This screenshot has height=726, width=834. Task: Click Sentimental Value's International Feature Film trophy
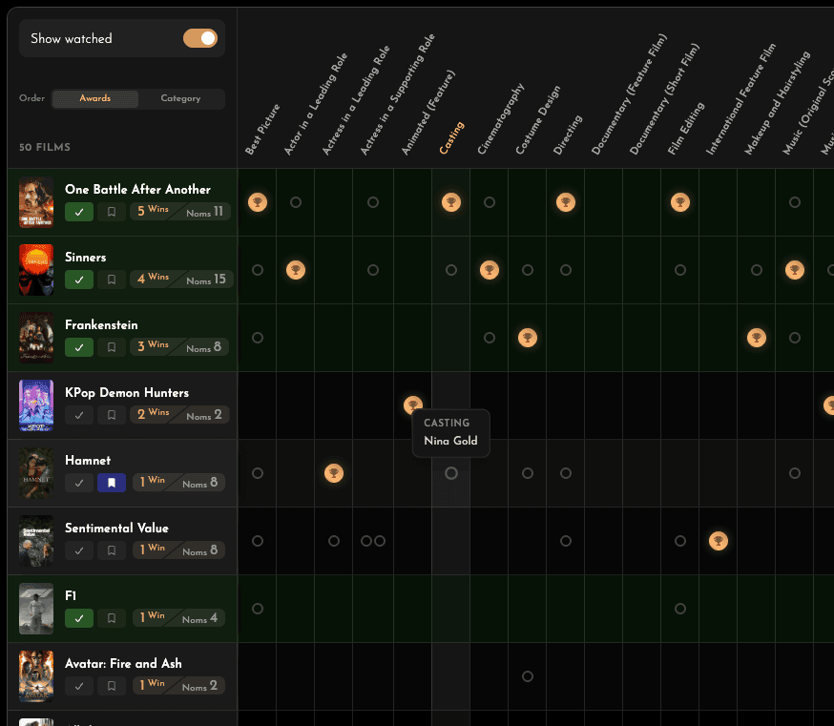pyautogui.click(x=718, y=540)
